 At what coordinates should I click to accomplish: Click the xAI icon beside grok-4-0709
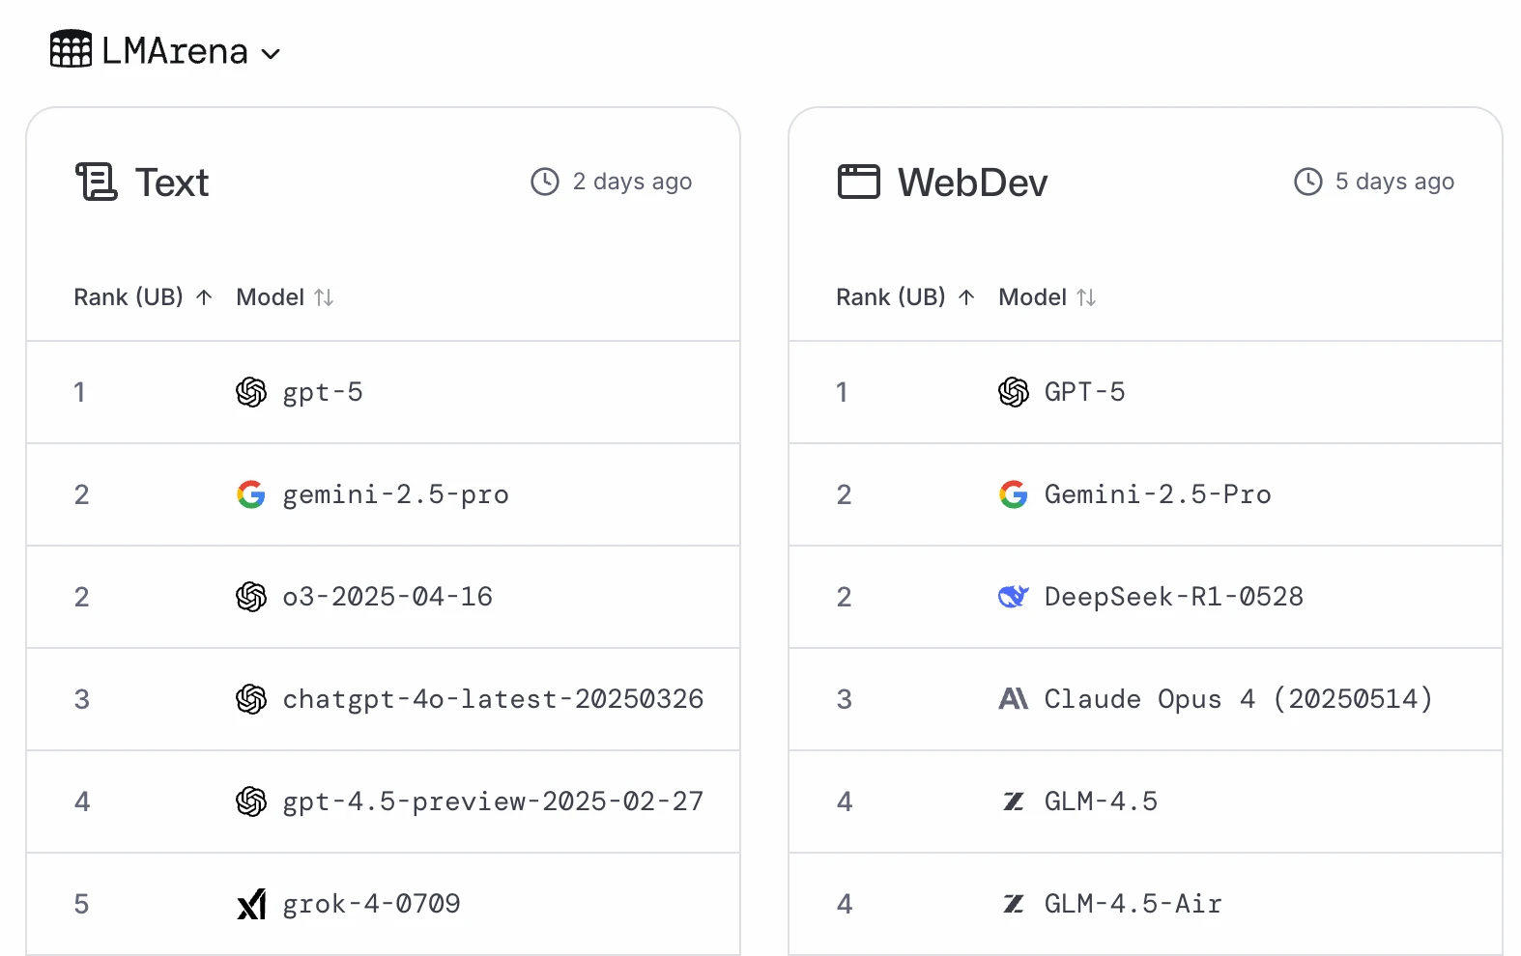[251, 904]
